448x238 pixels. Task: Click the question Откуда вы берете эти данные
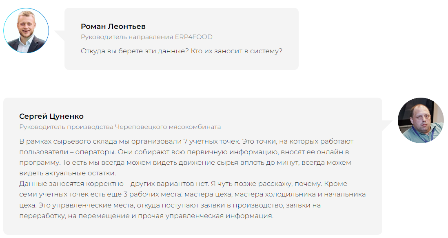coord(135,51)
